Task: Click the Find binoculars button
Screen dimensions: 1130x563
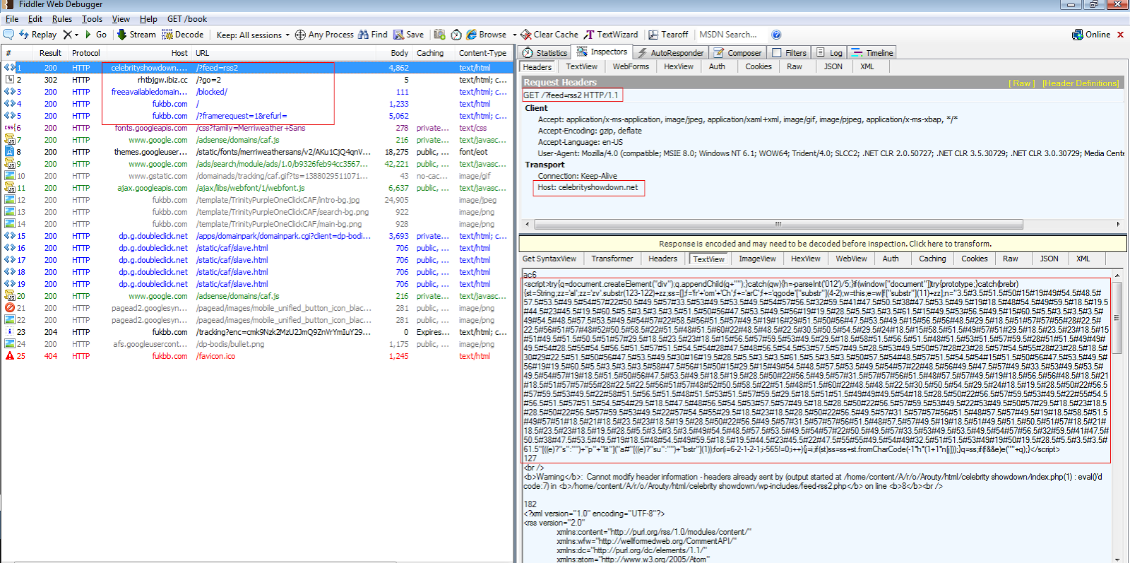Action: point(372,35)
